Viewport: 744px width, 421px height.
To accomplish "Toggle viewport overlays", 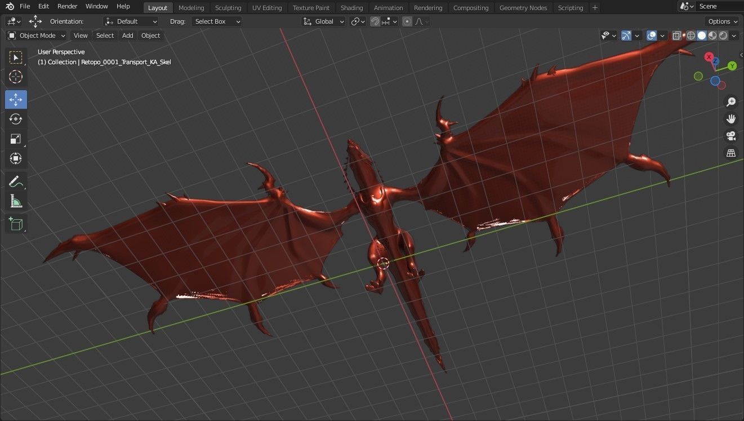I will (652, 36).
